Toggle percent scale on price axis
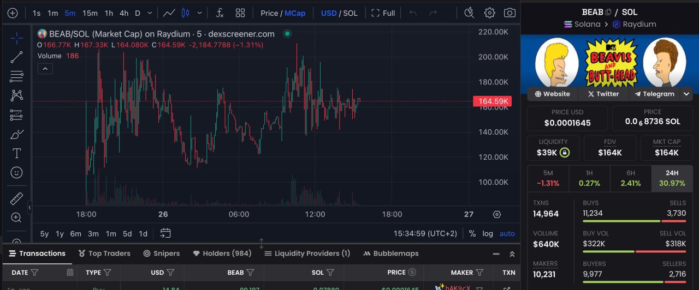Image resolution: width=699 pixels, height=290 pixels. 472,233
